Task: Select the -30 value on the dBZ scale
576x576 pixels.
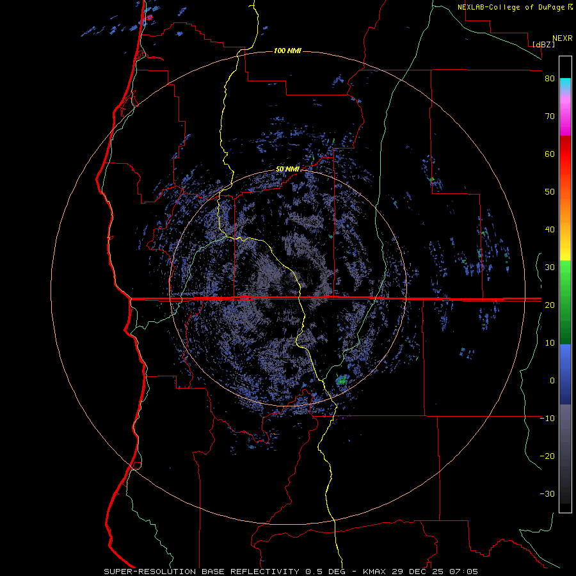Action: click(x=547, y=493)
